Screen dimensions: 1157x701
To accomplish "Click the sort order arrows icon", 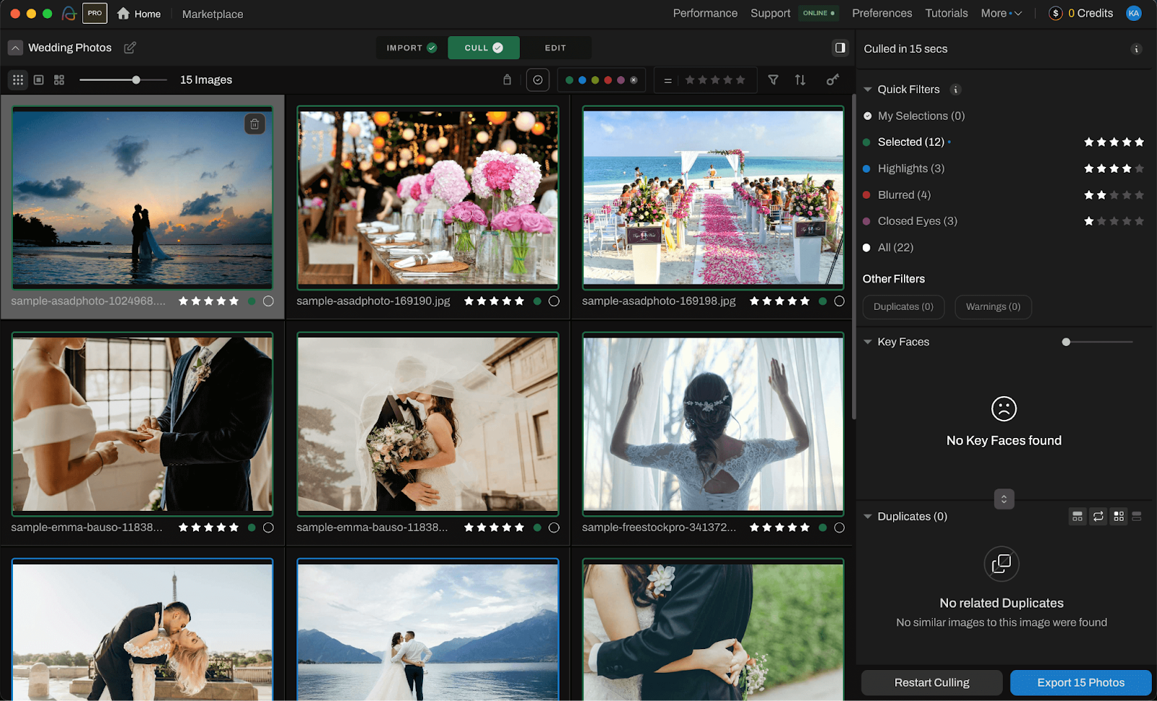I will 800,80.
